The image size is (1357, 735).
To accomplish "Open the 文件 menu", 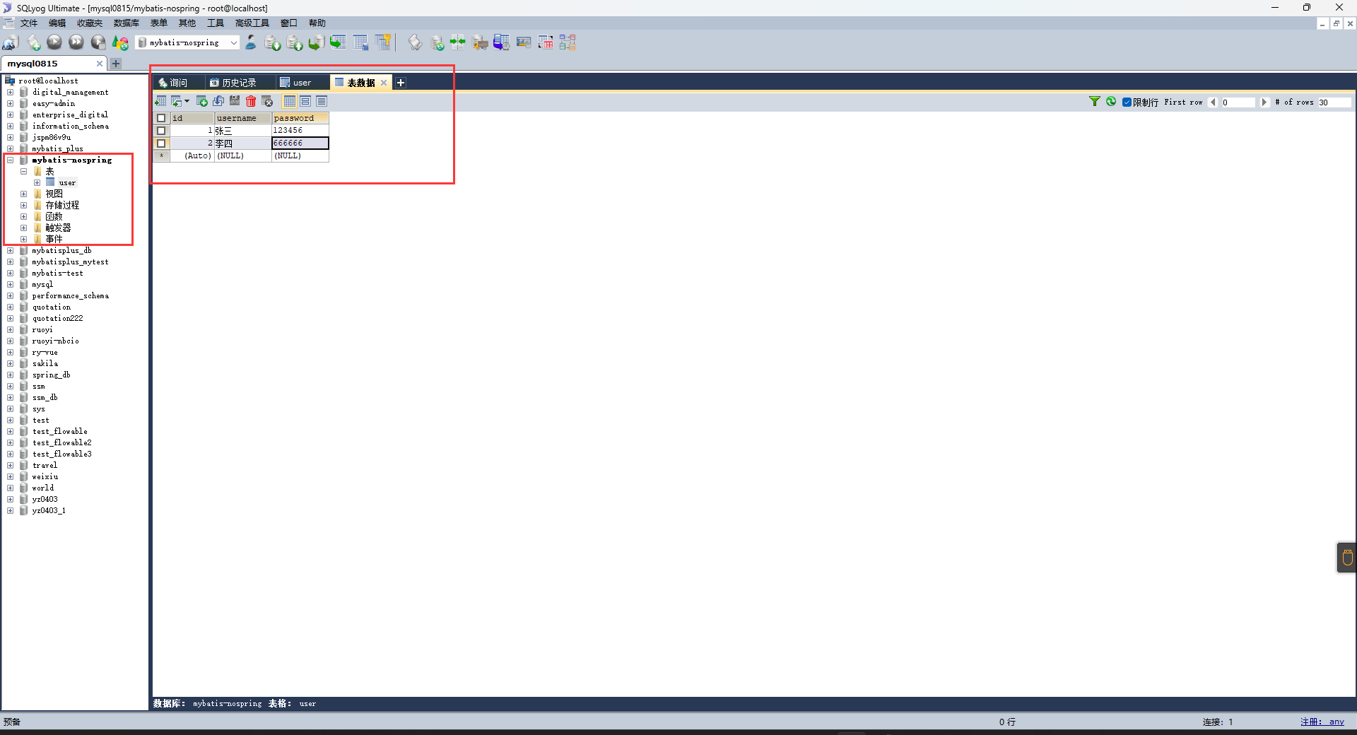I will pos(29,23).
